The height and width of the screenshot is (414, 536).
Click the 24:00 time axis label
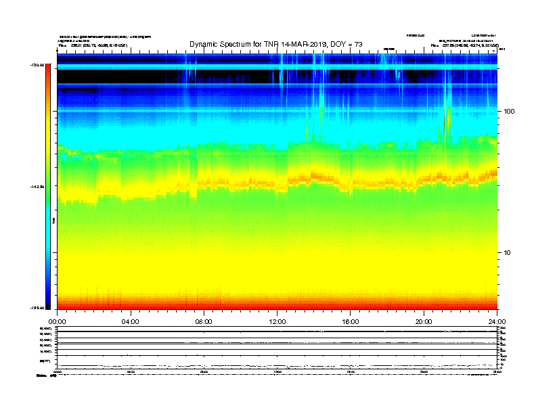[x=497, y=322]
